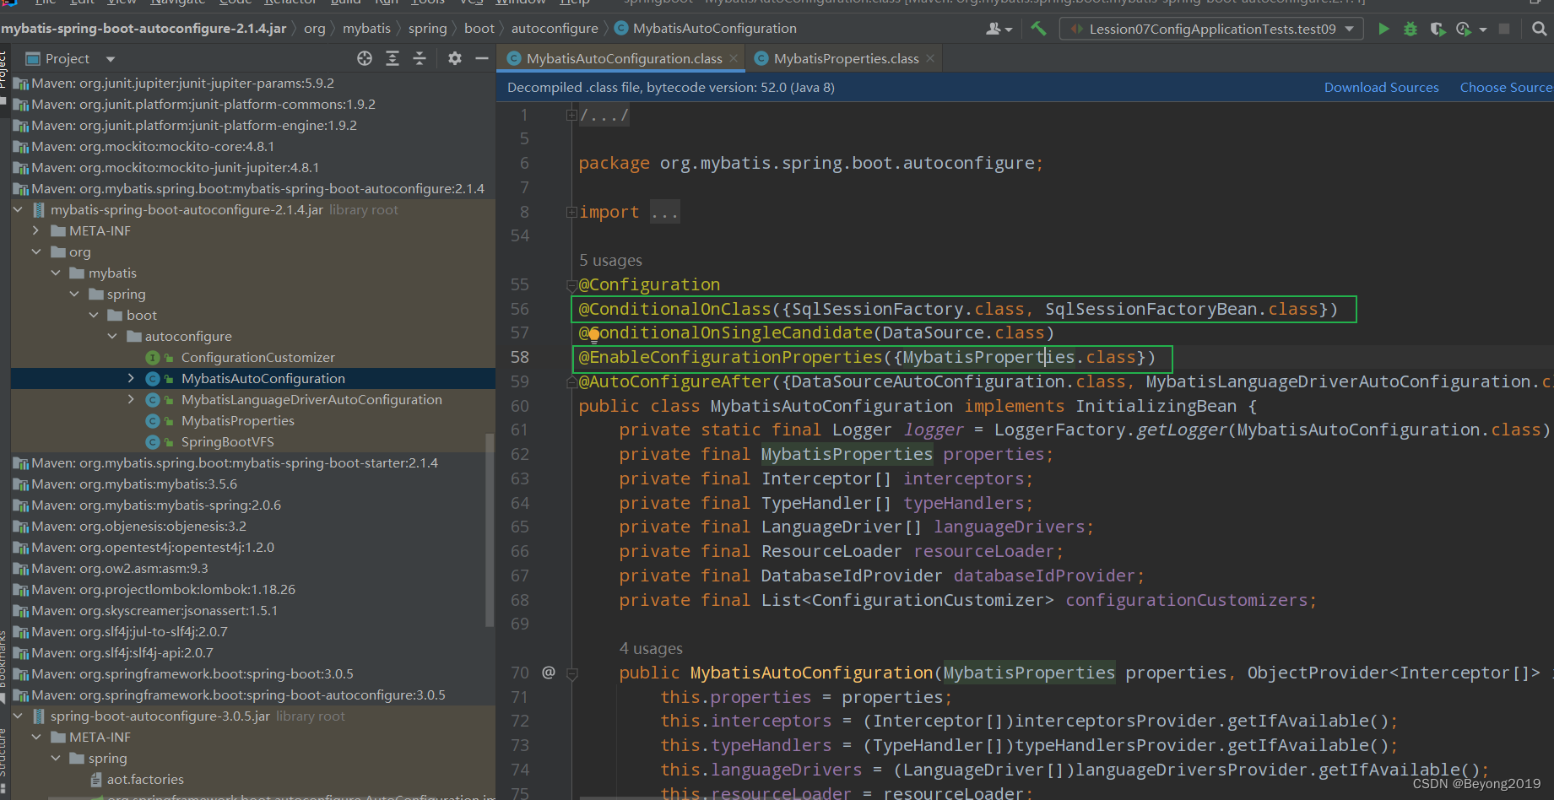The height and width of the screenshot is (800, 1554).
Task: Start debugging with the bug icon
Action: 1411,29
